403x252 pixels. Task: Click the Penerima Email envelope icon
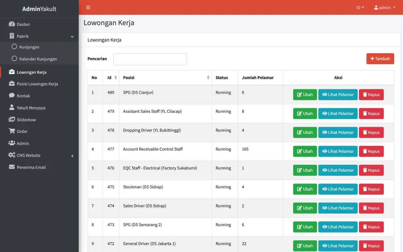pyautogui.click(x=12, y=167)
